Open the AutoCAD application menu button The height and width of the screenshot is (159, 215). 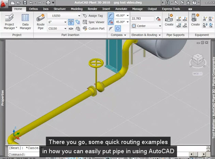pos(3,3)
